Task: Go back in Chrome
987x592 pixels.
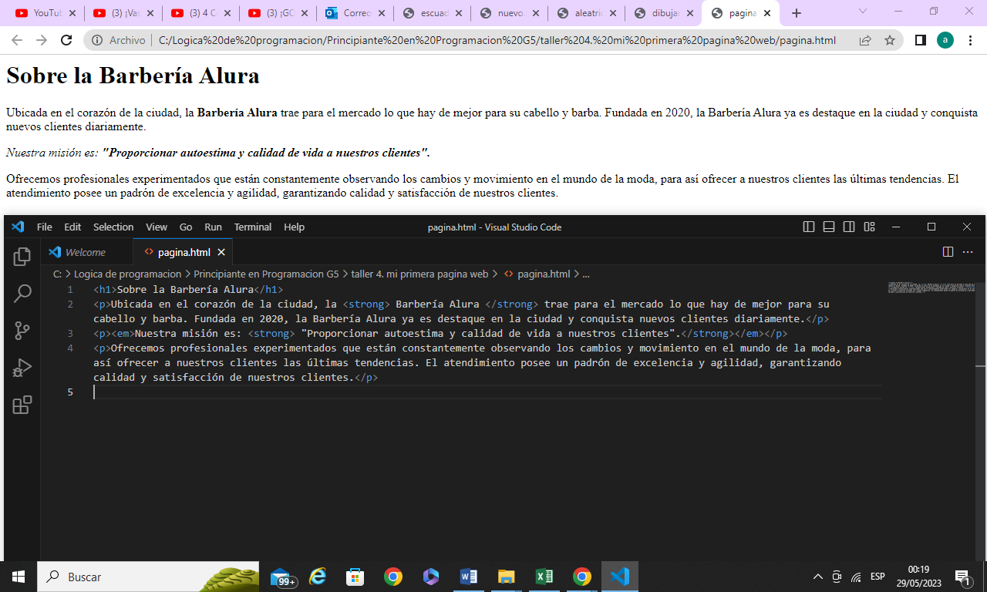Action: point(17,40)
